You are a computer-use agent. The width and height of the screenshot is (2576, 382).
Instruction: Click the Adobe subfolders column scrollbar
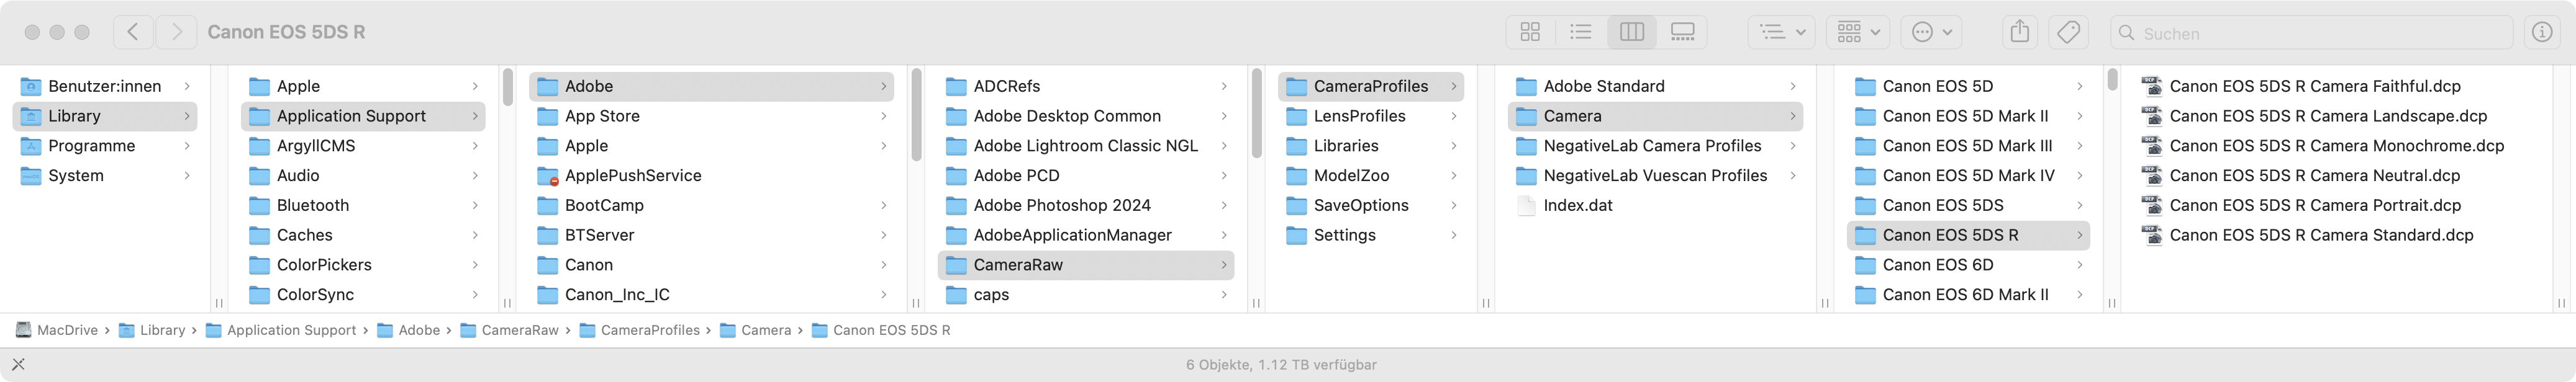[x=915, y=115]
